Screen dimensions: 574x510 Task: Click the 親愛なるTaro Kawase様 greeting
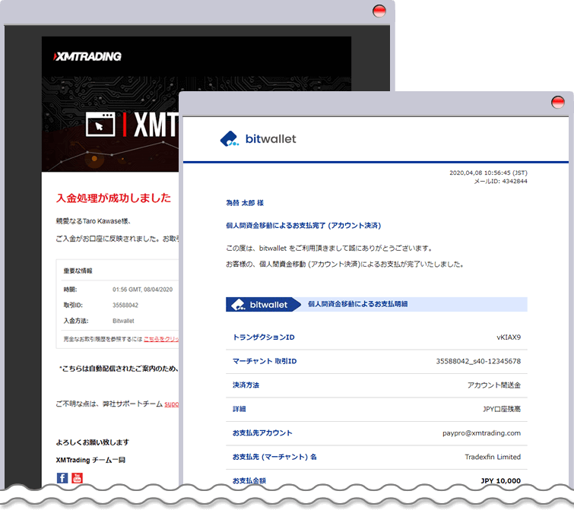coord(94,221)
